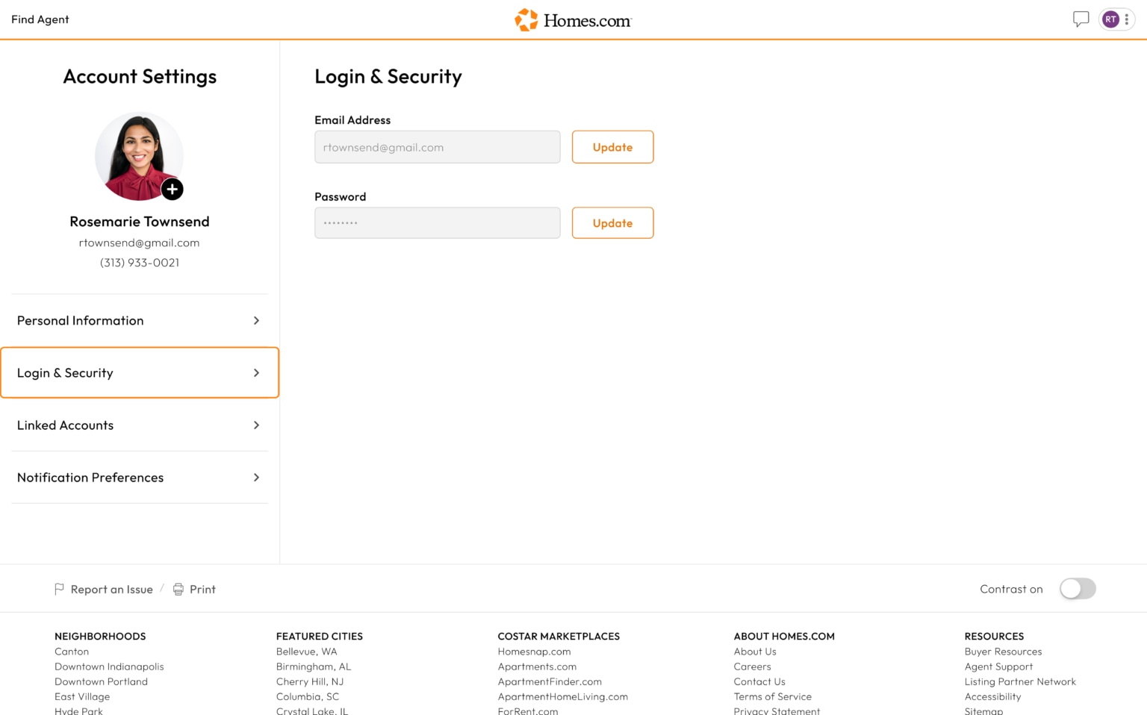Screen dimensions: 1147x715
Task: Click the flag icon next to Report an Issue
Action: [x=59, y=589]
